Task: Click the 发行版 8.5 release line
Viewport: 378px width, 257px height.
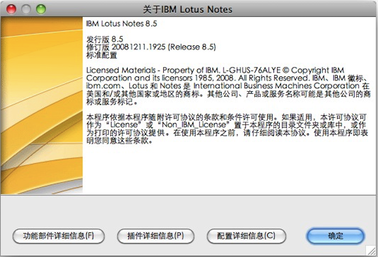Action: [x=105, y=39]
